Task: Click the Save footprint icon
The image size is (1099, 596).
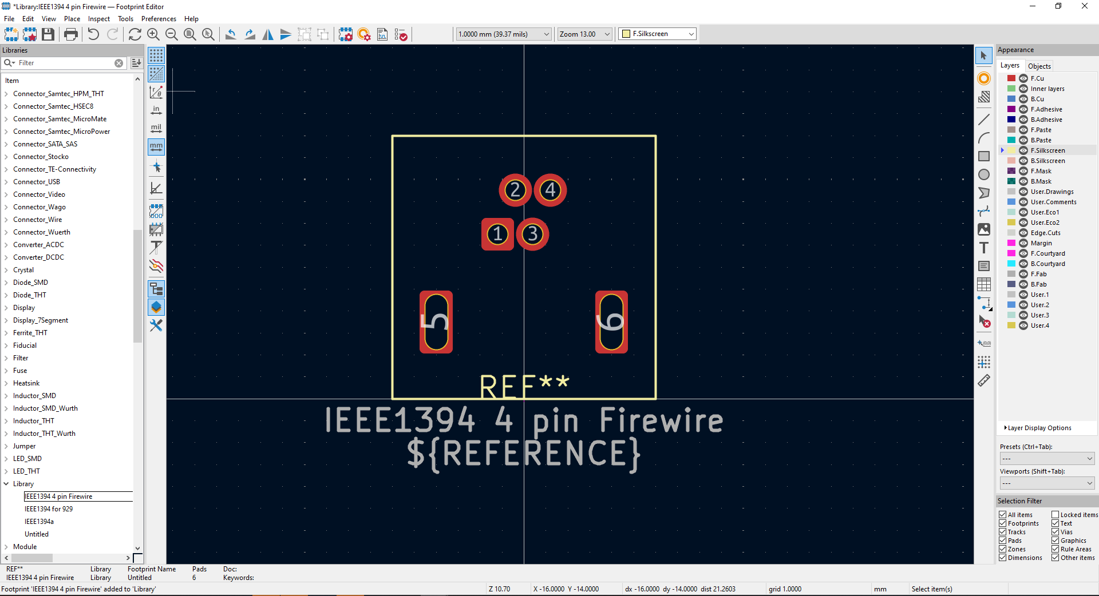Action: [x=48, y=34]
